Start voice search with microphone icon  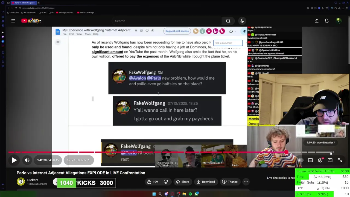point(242,21)
